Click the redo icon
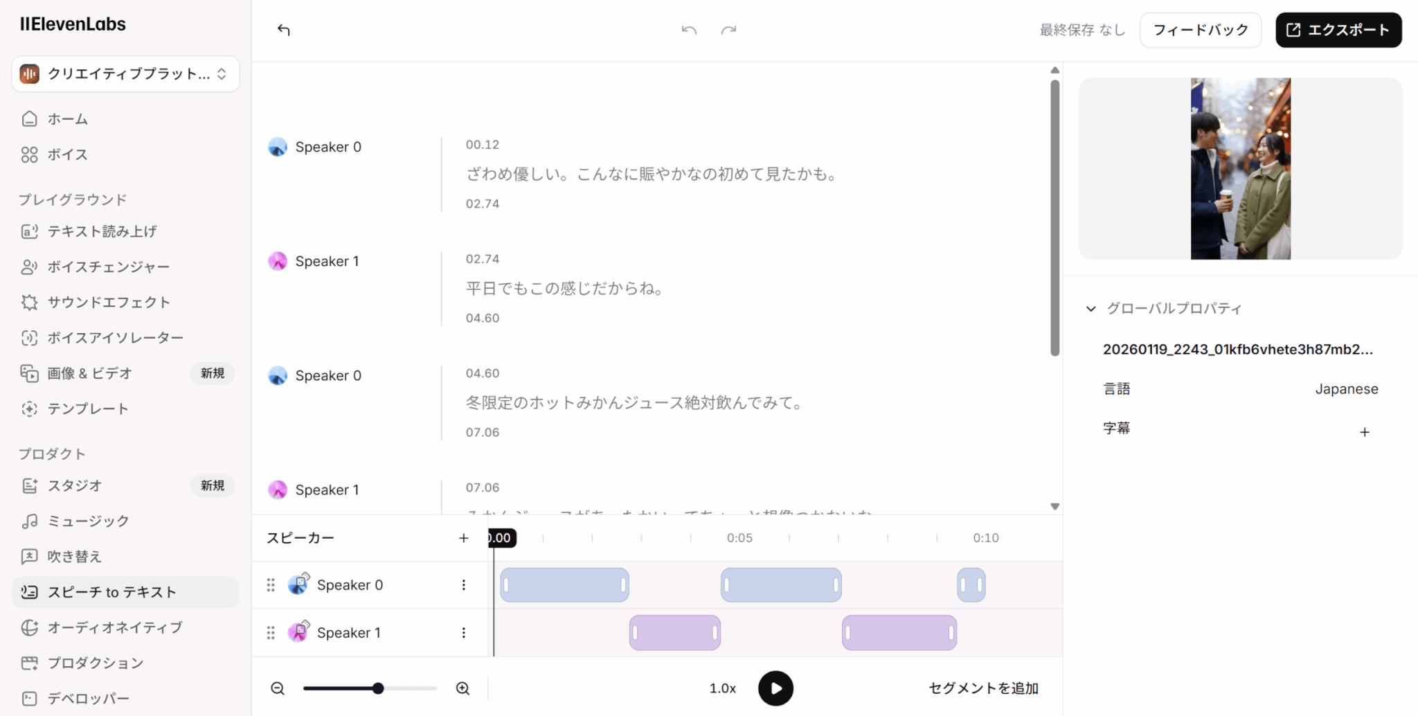 728,30
